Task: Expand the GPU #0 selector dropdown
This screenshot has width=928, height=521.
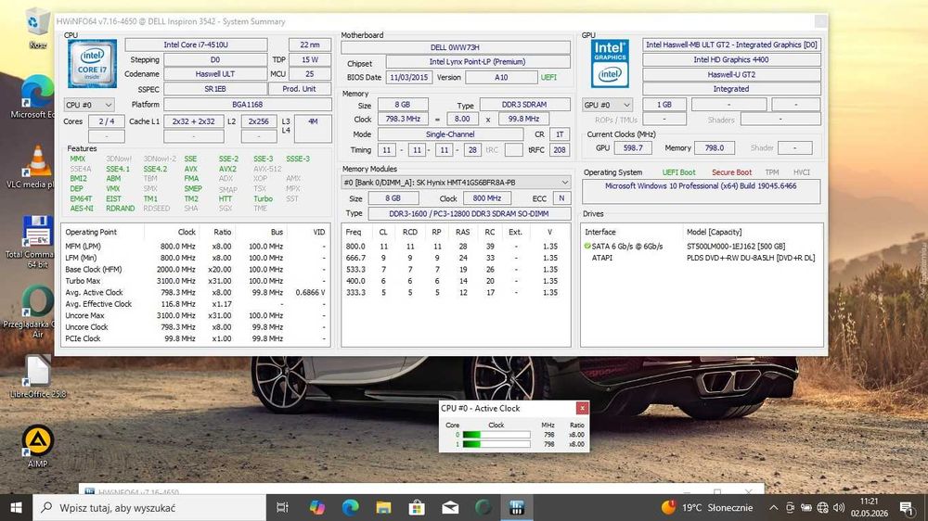Action: click(x=607, y=105)
